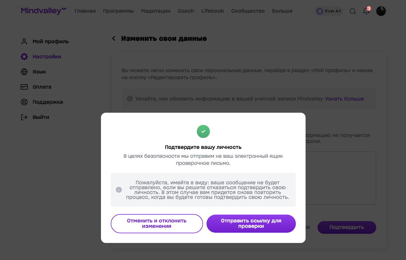The width and height of the screenshot is (406, 260).
Task: Click the dimmed Подтвердить button
Action: [346, 227]
